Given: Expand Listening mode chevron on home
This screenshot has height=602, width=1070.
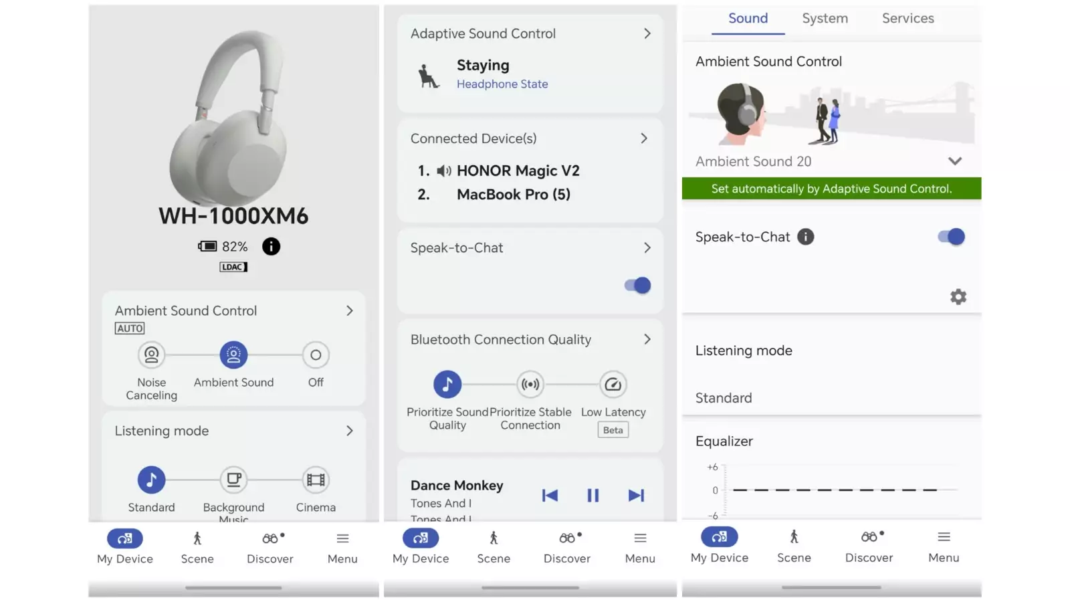Looking at the screenshot, I should coord(349,431).
